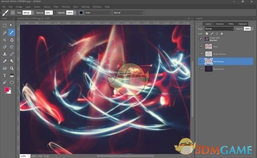Open the brush preset picker in options bar
This screenshot has width=257, height=158.
click(6, 12)
